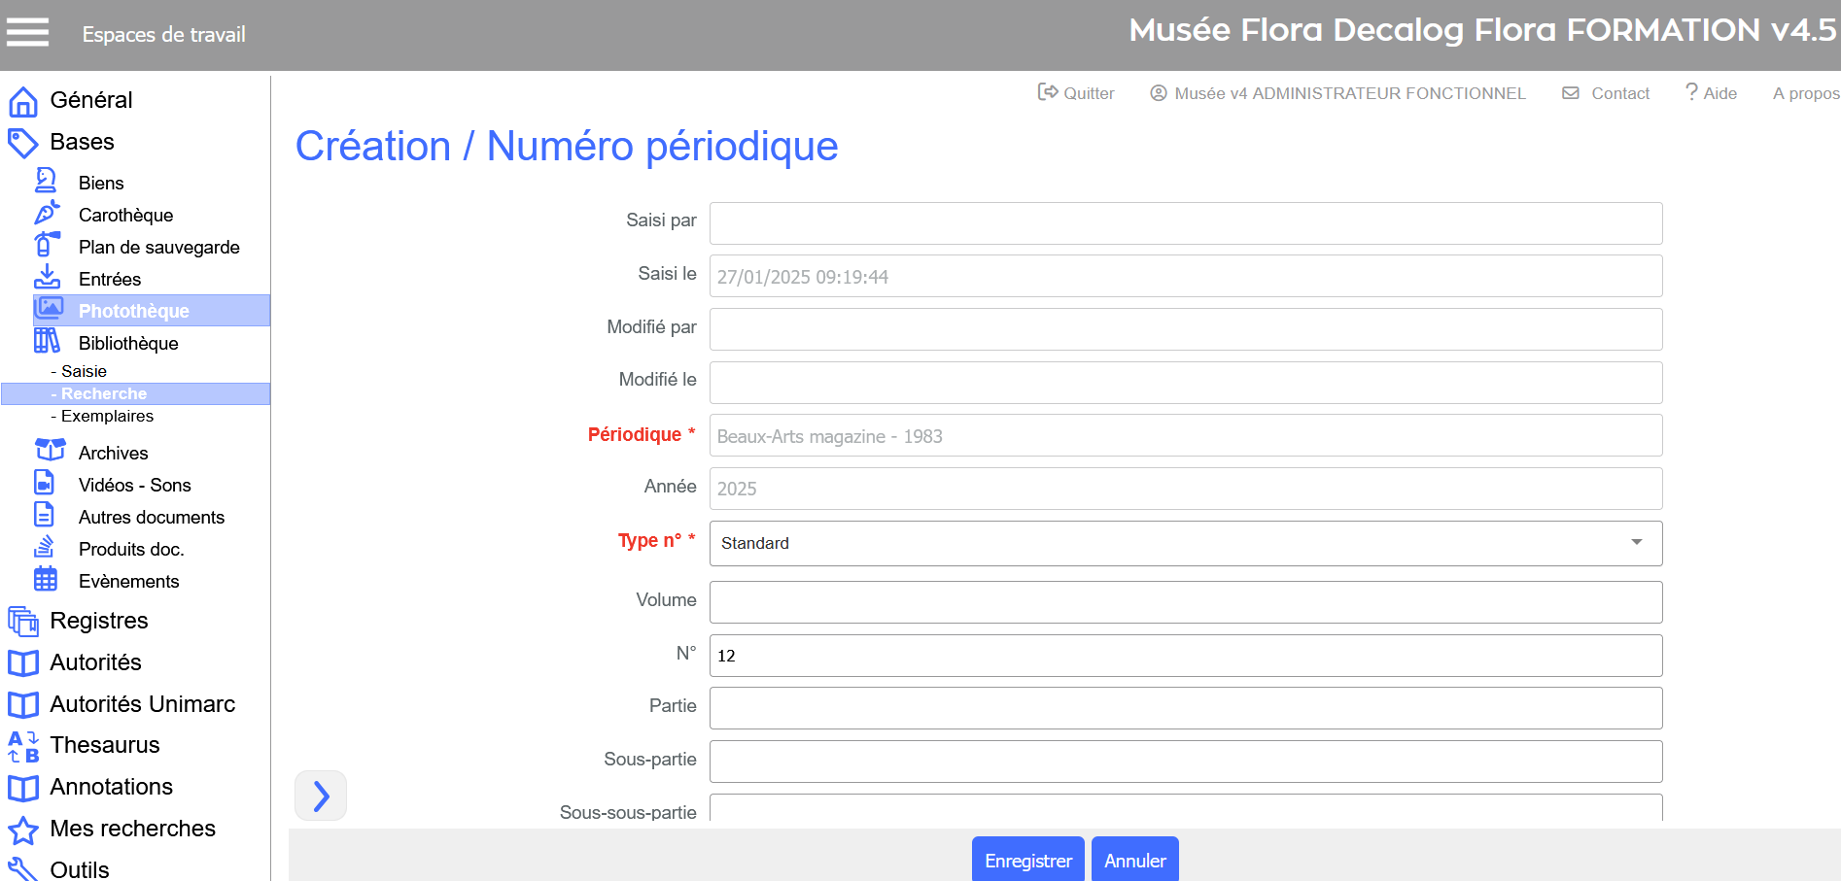Viewport: 1841px width, 881px height.
Task: Click into the Volume input field
Action: (1185, 602)
